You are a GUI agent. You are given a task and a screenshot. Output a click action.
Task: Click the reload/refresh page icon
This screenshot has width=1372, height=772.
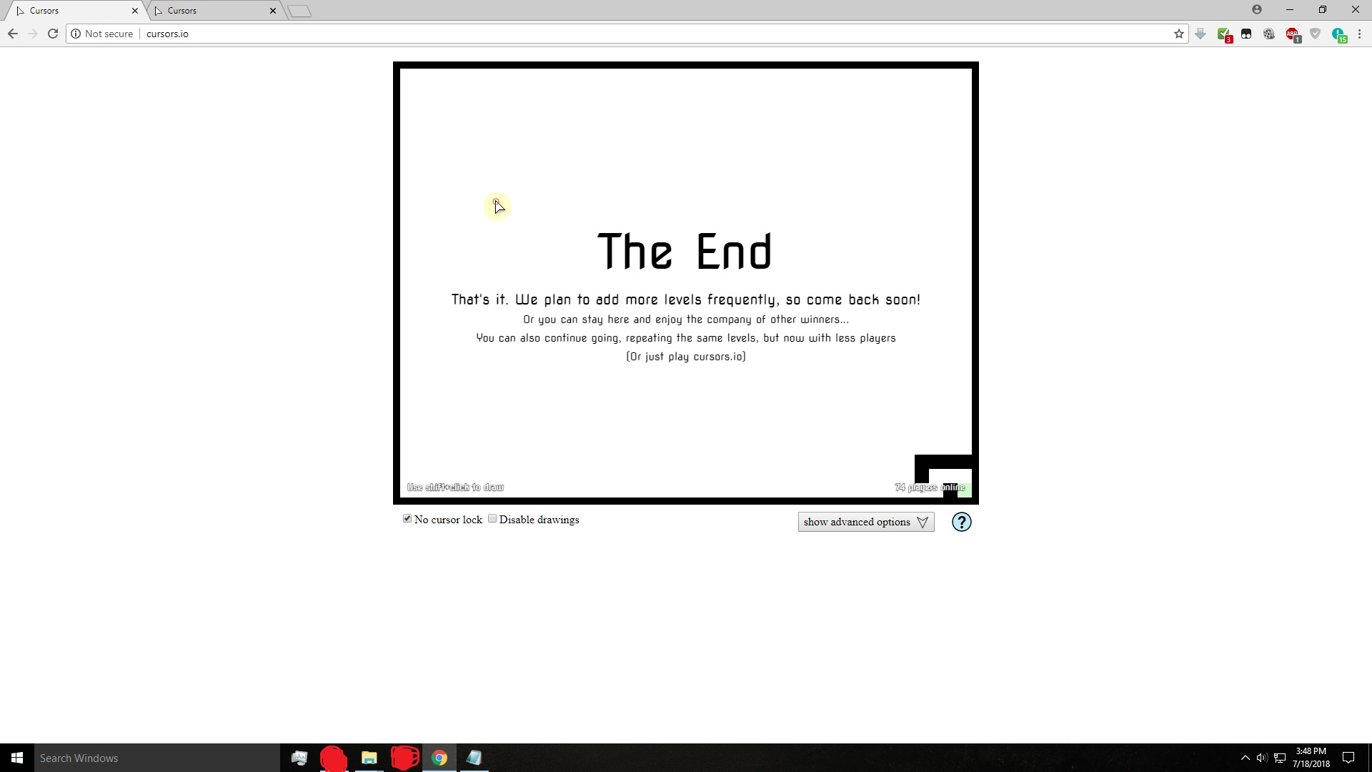coord(54,34)
